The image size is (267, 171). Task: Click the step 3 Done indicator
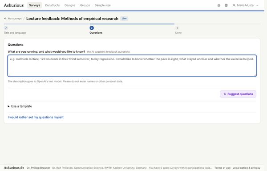(x=177, y=28)
